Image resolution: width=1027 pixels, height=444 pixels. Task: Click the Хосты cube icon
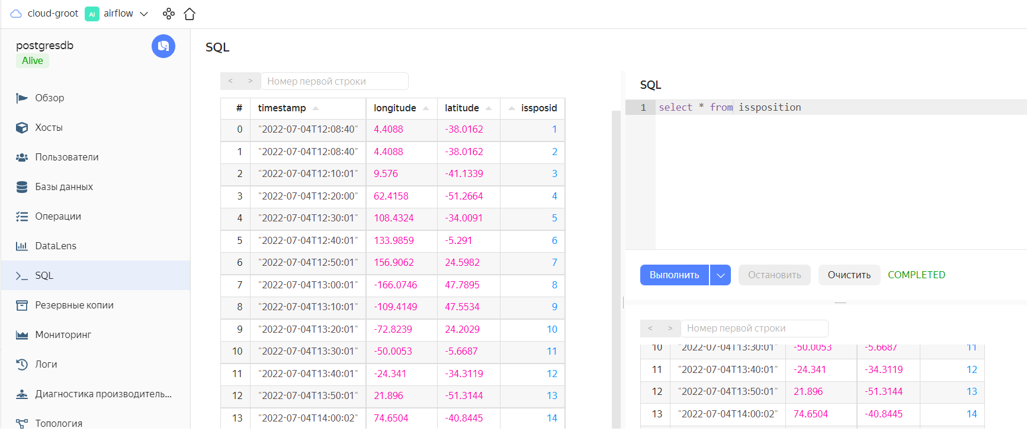coord(22,127)
